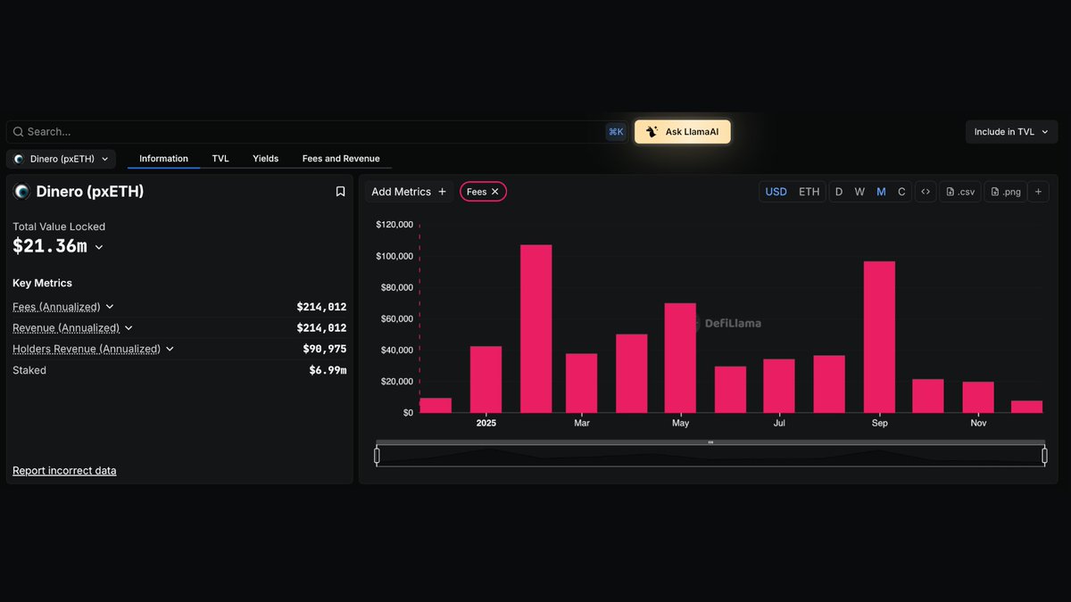Expand the Fees (Annualized) row
1071x602 pixels.
pyautogui.click(x=110, y=307)
